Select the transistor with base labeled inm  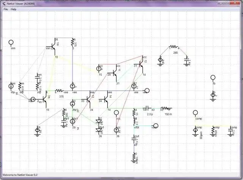point(52,46)
